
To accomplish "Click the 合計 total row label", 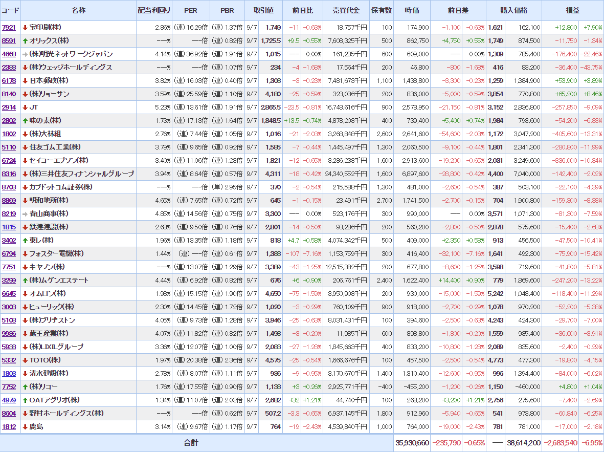I will coord(191,443).
